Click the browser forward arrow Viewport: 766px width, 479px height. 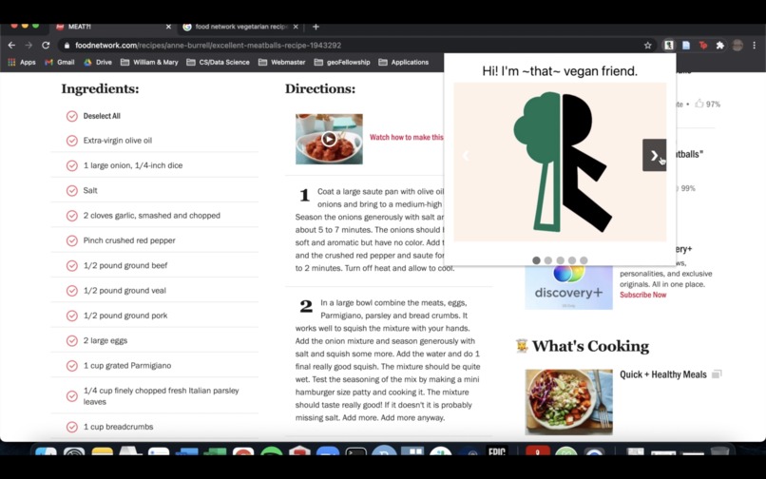29,46
